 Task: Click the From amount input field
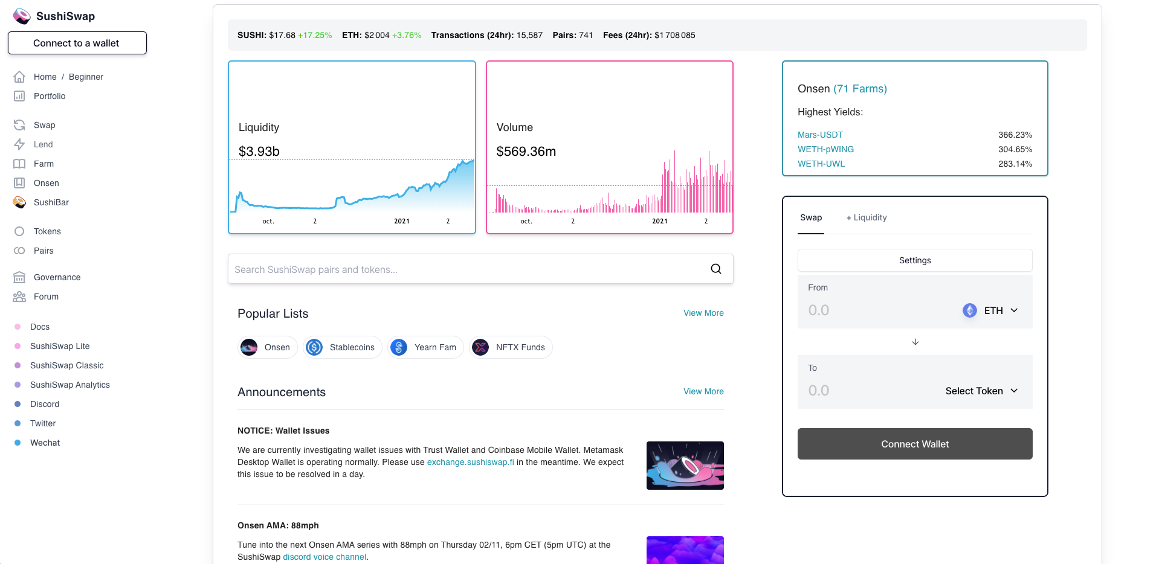pos(879,310)
